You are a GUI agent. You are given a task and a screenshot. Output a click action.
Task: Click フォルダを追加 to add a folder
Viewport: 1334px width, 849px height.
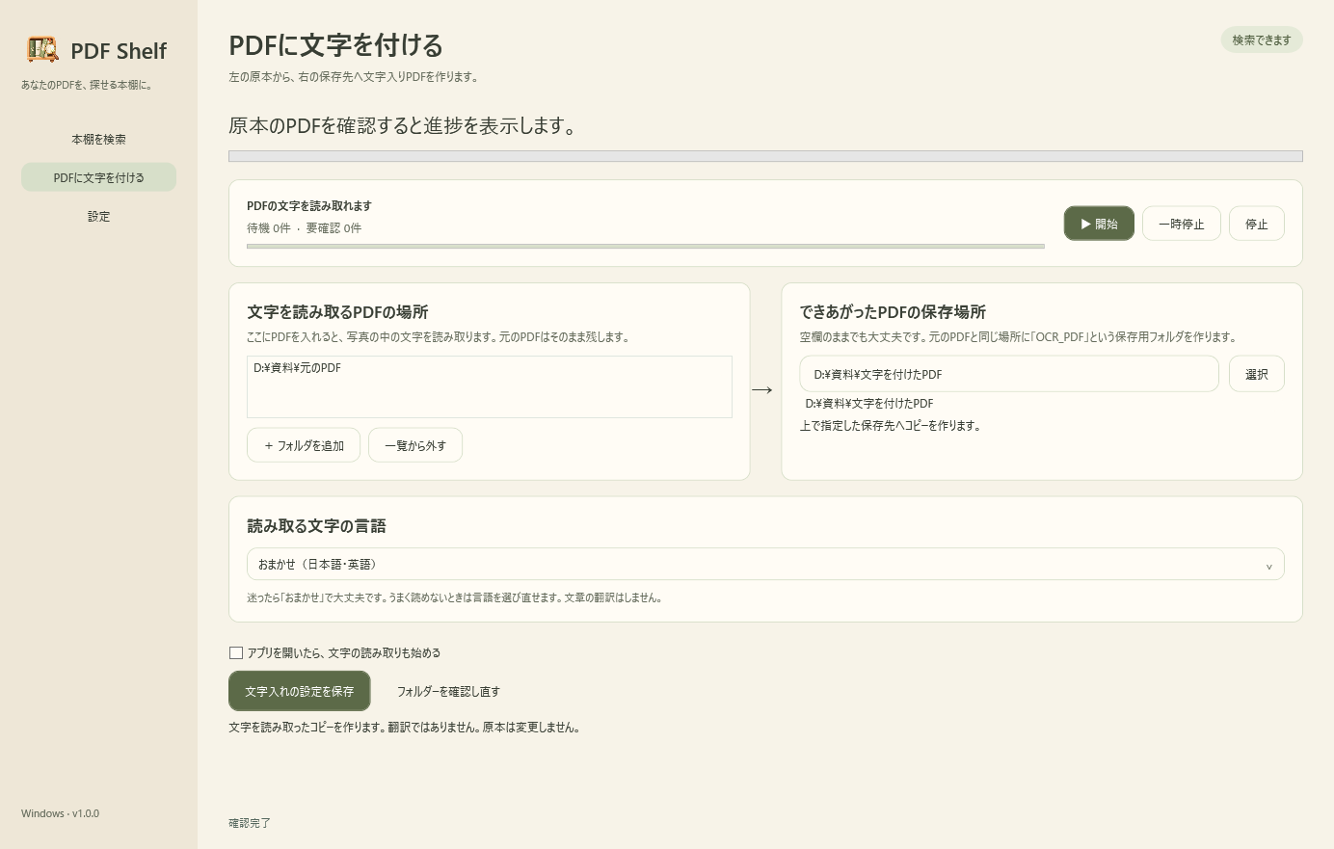(304, 445)
